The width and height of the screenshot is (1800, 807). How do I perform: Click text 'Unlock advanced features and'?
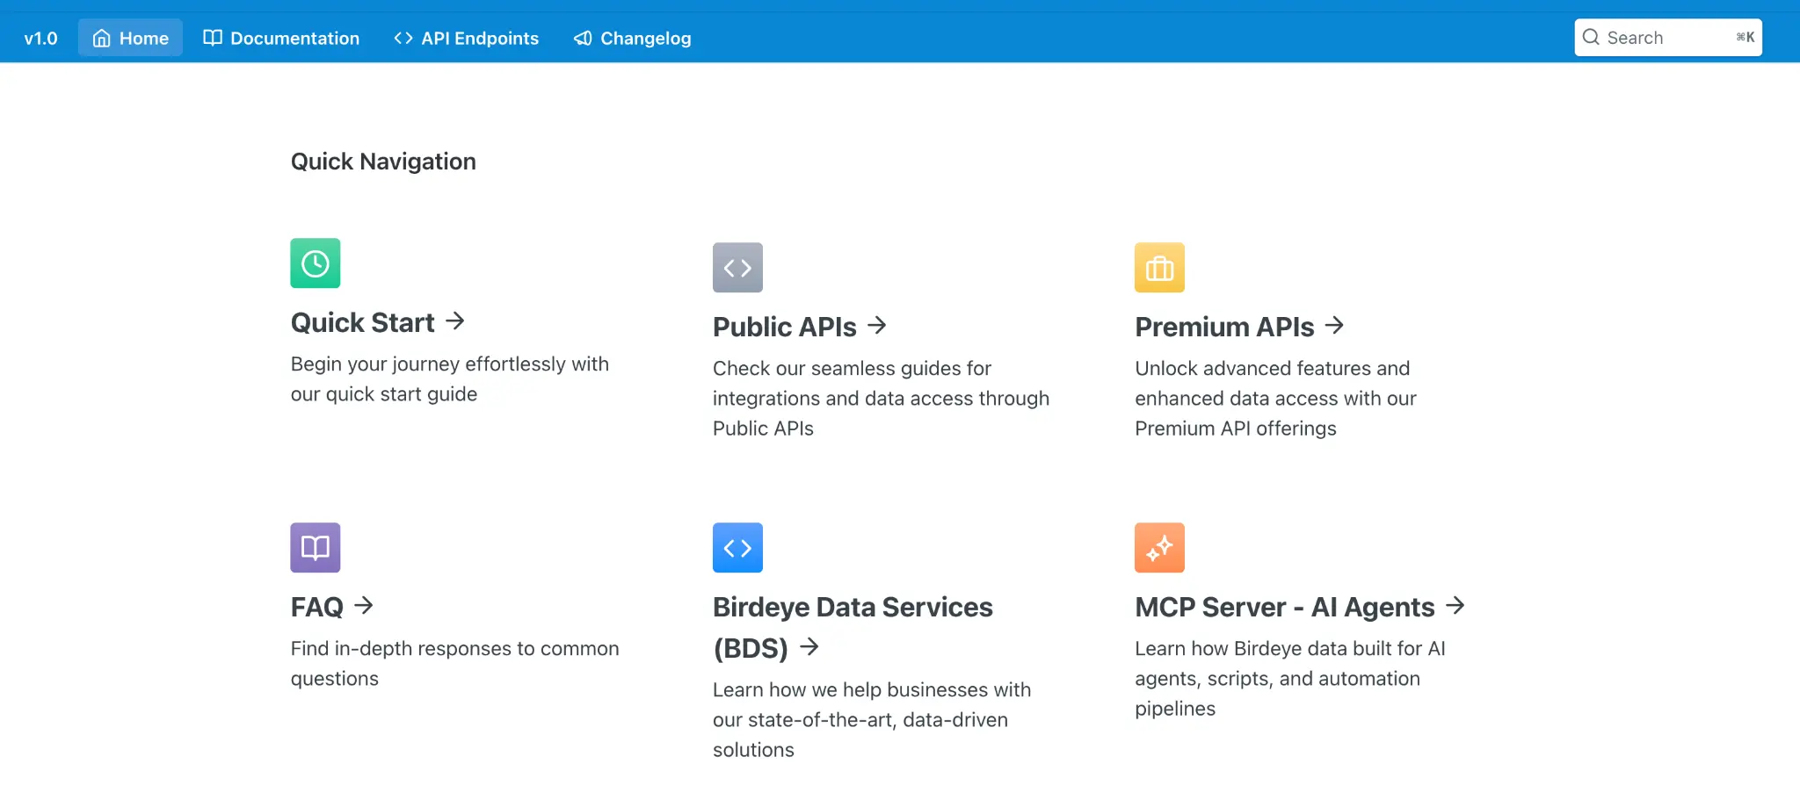[1272, 368]
